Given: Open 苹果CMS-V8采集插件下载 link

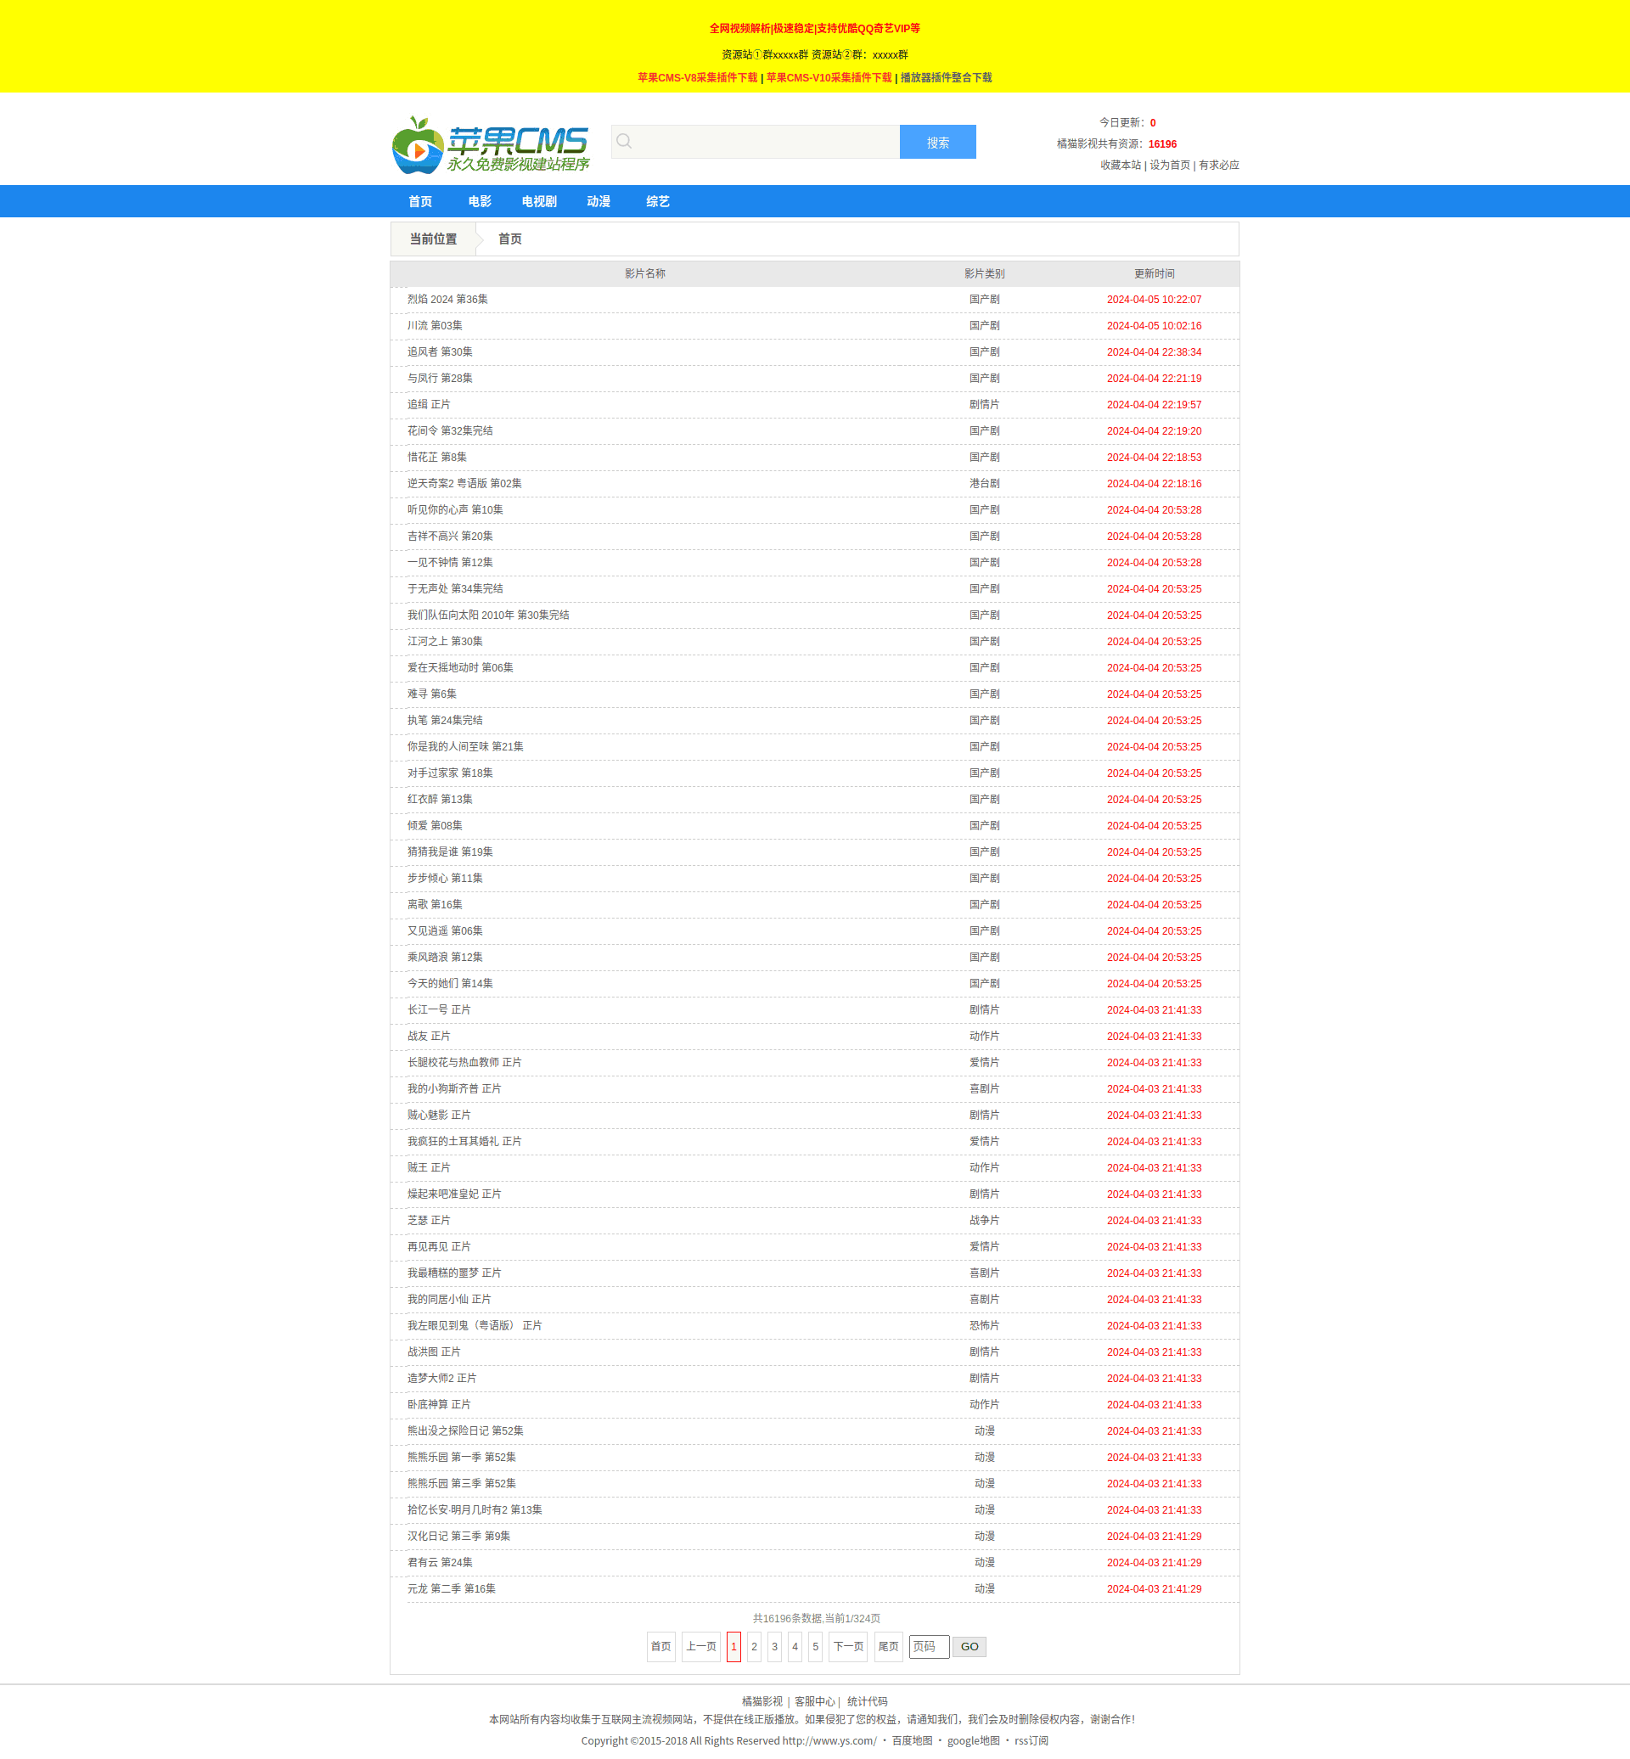Looking at the screenshot, I should pos(698,77).
